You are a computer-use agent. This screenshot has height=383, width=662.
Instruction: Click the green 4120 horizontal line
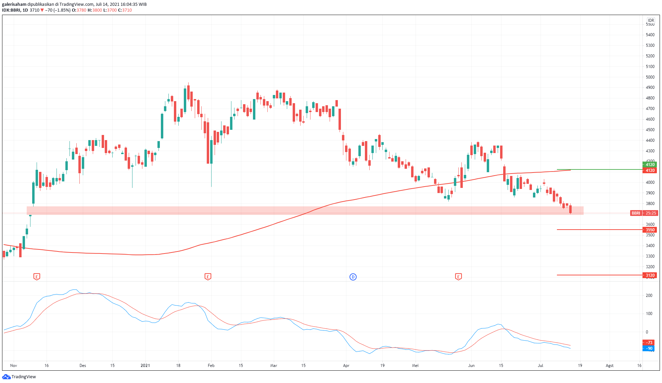click(x=600, y=169)
